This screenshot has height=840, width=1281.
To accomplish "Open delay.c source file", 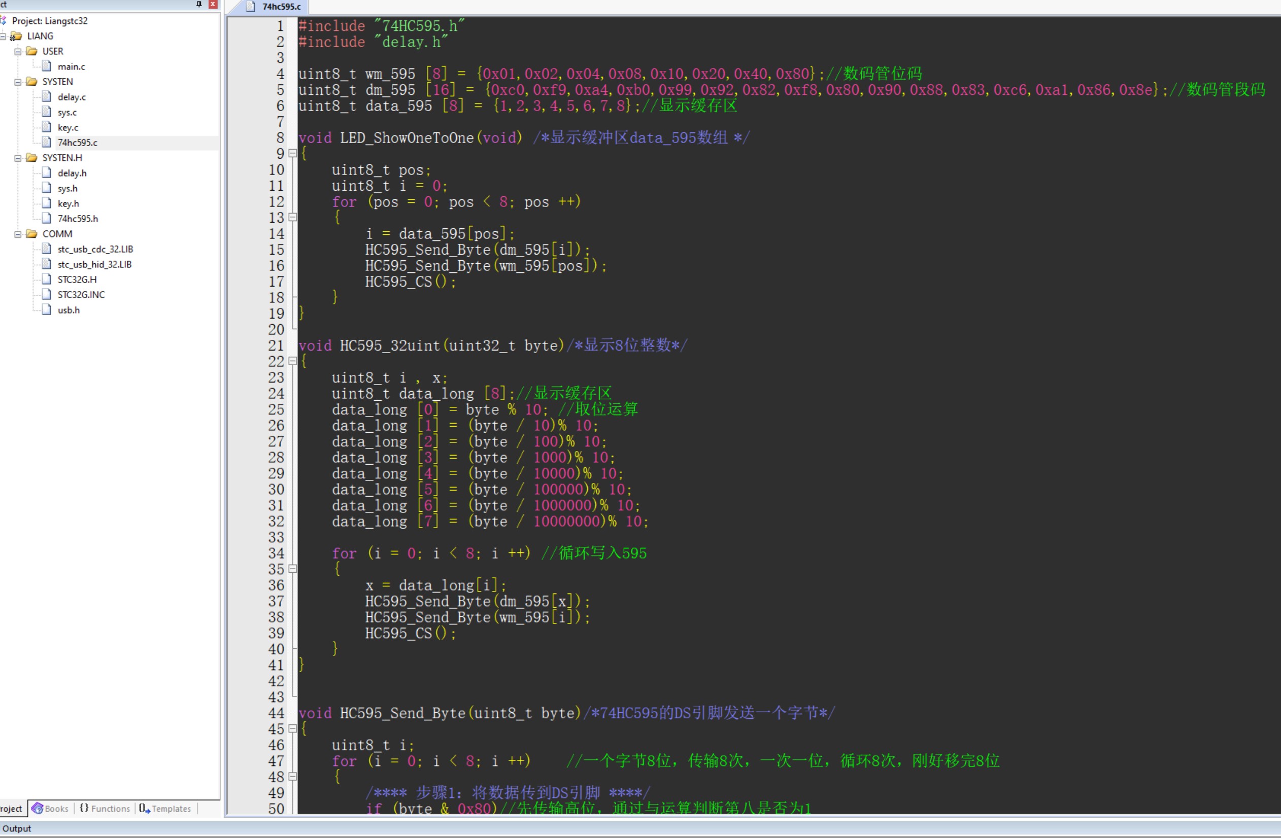I will pos(72,97).
